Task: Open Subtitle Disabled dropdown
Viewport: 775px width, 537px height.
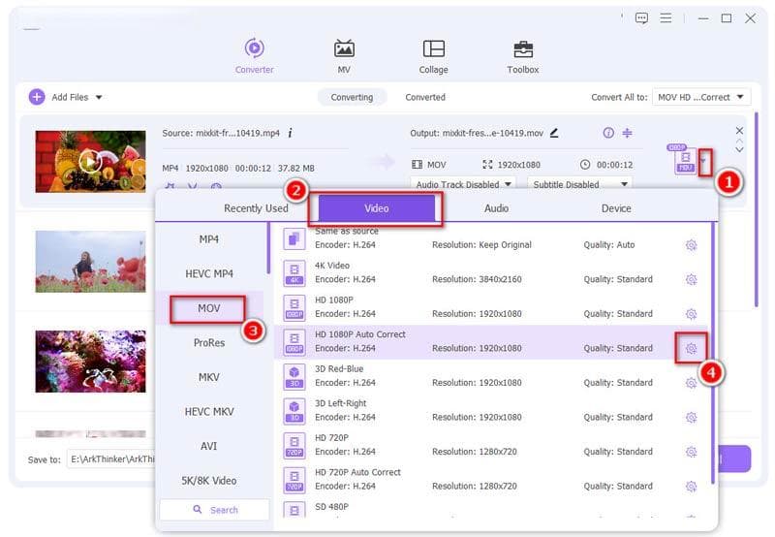Action: point(579,184)
